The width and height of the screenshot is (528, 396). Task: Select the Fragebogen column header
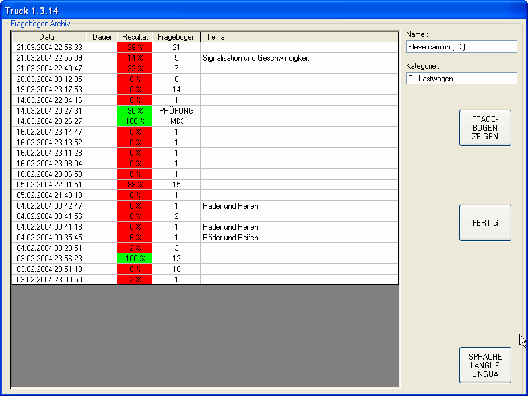click(176, 37)
